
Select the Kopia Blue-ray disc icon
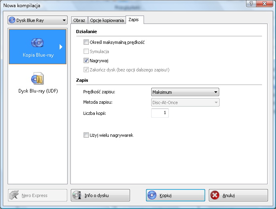[x=38, y=43]
